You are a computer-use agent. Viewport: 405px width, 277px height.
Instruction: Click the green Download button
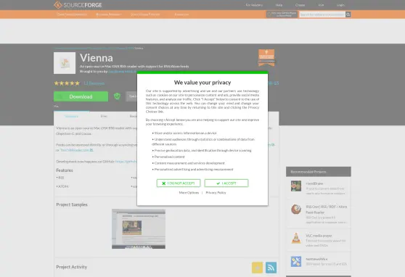pos(81,96)
